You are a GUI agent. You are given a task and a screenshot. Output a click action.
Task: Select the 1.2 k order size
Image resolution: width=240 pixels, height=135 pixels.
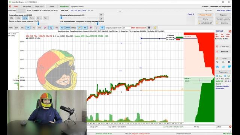point(46,18)
